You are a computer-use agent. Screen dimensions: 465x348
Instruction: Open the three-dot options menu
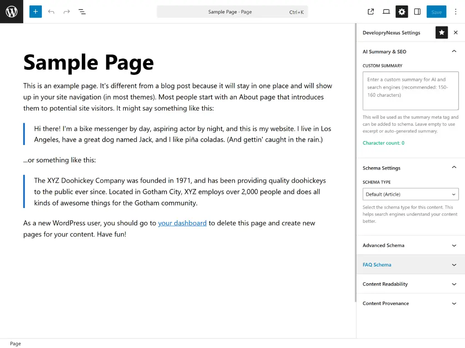(456, 12)
